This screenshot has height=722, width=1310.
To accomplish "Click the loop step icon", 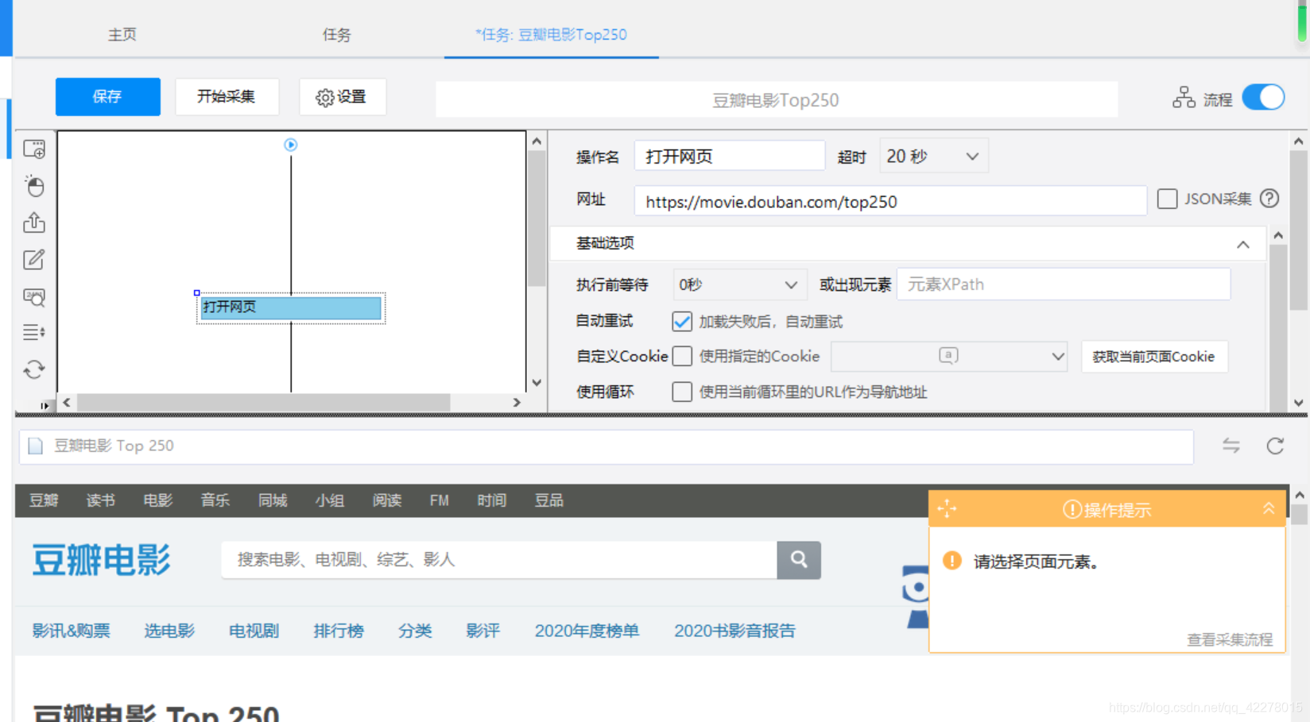I will coord(34,369).
